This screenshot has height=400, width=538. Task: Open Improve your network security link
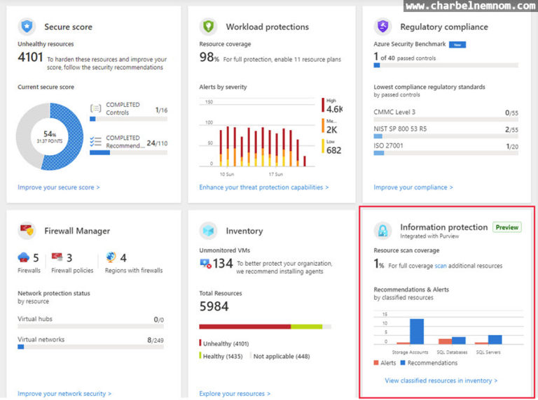coord(64,394)
